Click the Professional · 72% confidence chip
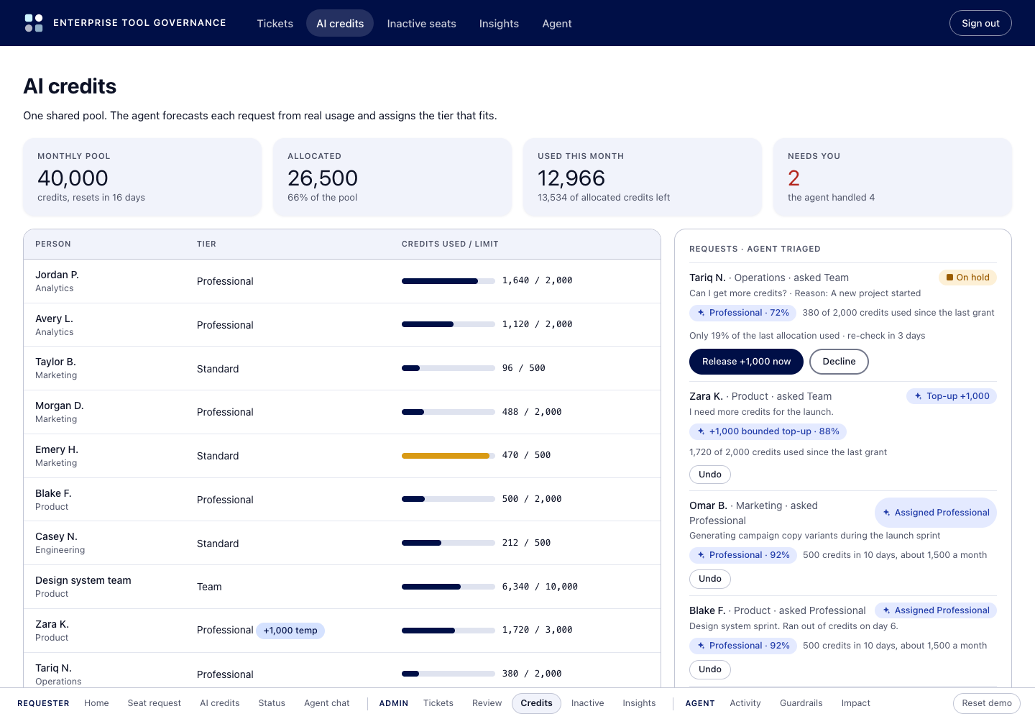Screen dimensions: 1035x719 tap(742, 313)
